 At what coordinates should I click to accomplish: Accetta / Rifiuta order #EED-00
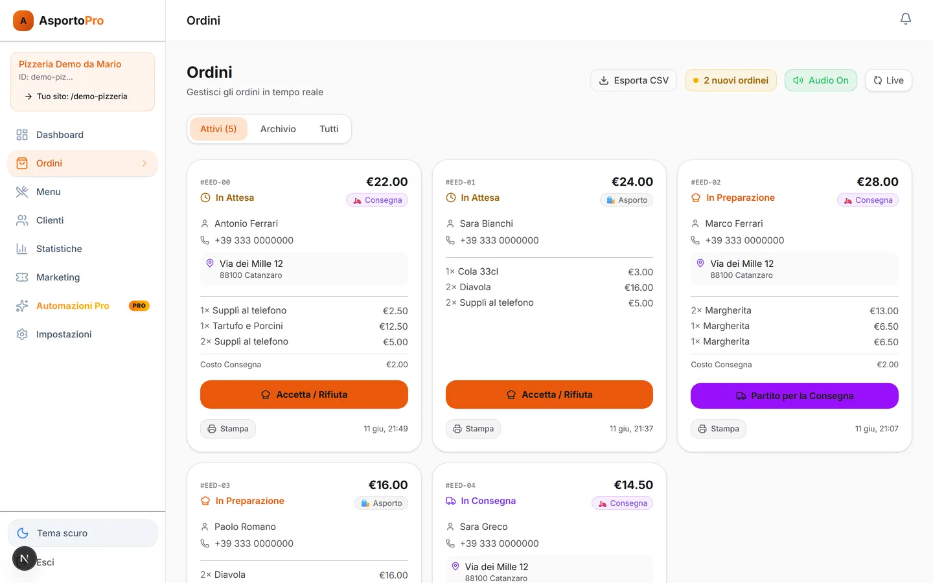point(304,394)
